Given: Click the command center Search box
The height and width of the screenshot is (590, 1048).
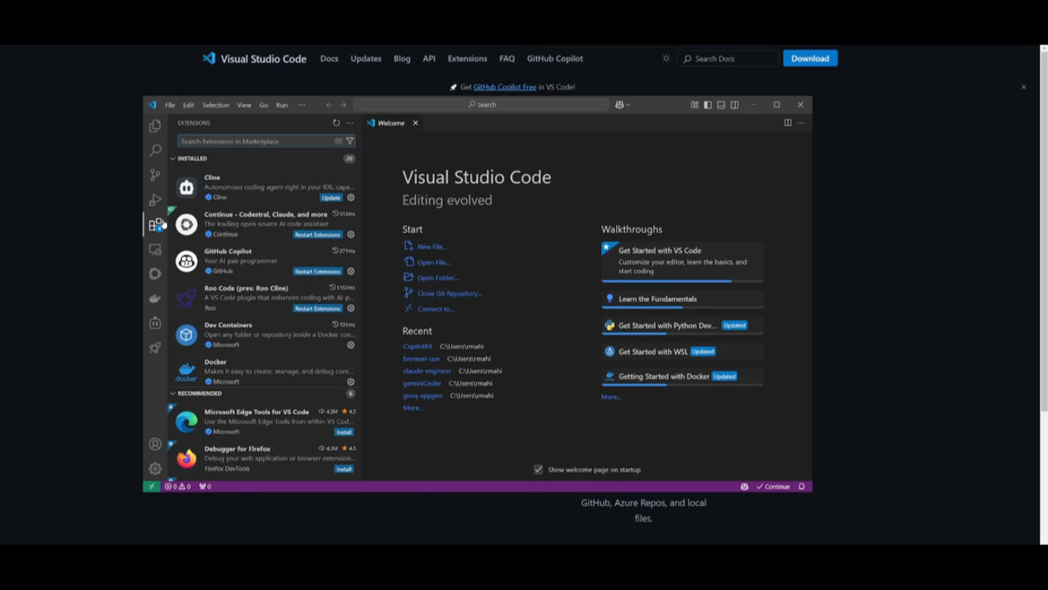Looking at the screenshot, I should [481, 105].
